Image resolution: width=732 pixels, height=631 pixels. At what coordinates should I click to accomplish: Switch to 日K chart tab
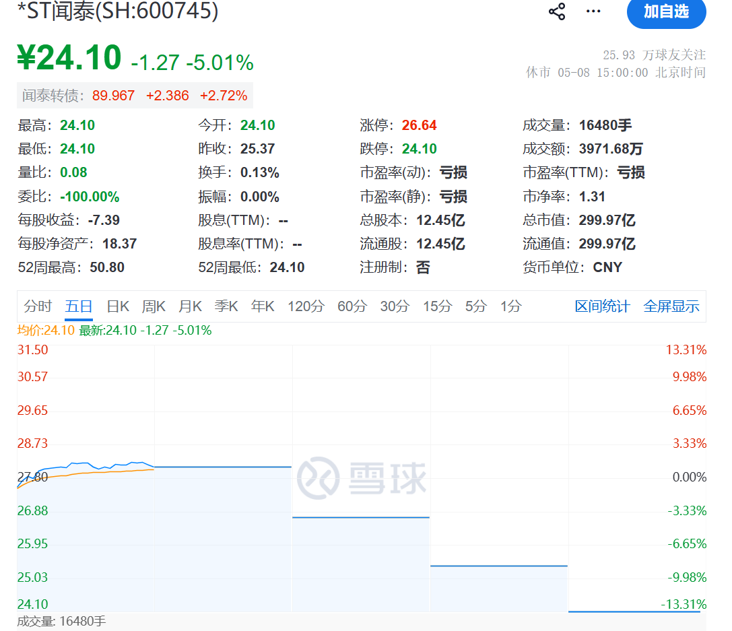118,306
